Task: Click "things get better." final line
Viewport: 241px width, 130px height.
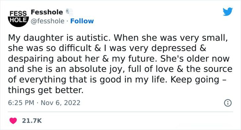Action: [x=46, y=90]
